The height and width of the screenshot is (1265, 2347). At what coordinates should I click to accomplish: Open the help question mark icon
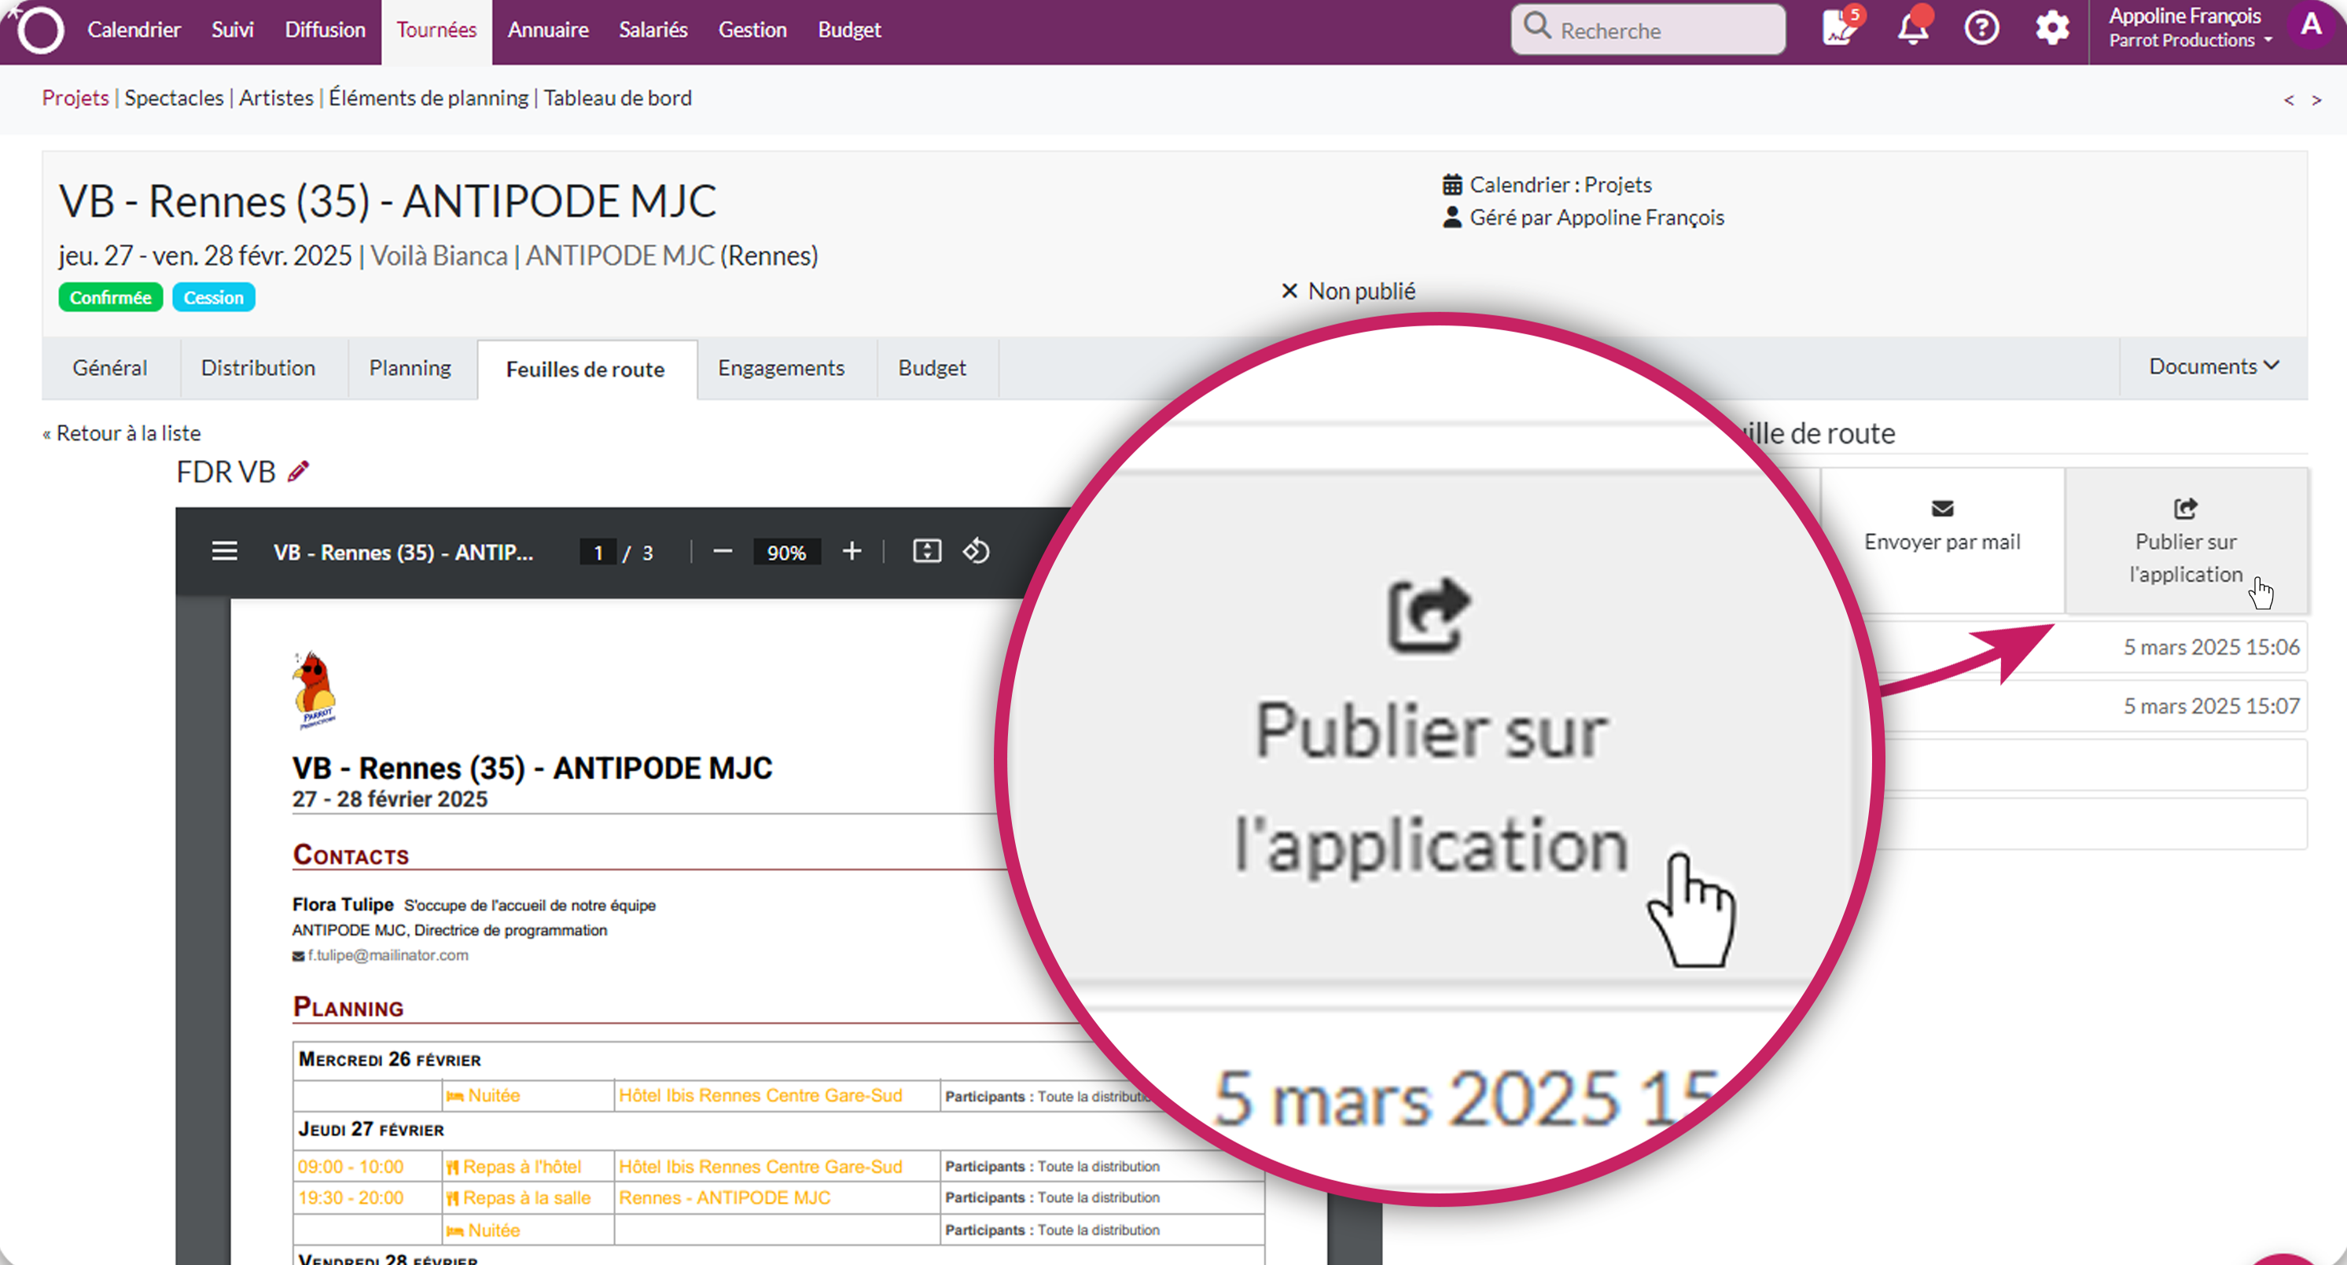[x=1981, y=29]
